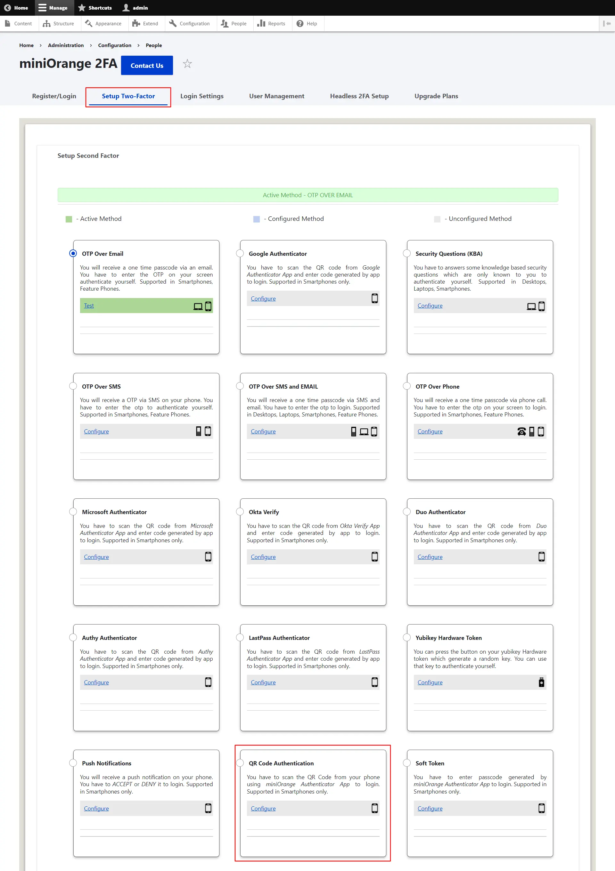Select the Yubikey Hardware Token radio button
Image resolution: width=615 pixels, height=871 pixels.
pos(406,637)
